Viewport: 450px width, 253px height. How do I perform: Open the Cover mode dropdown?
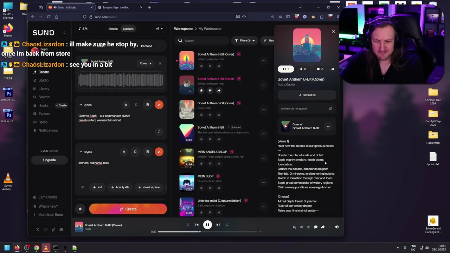[x=146, y=64]
